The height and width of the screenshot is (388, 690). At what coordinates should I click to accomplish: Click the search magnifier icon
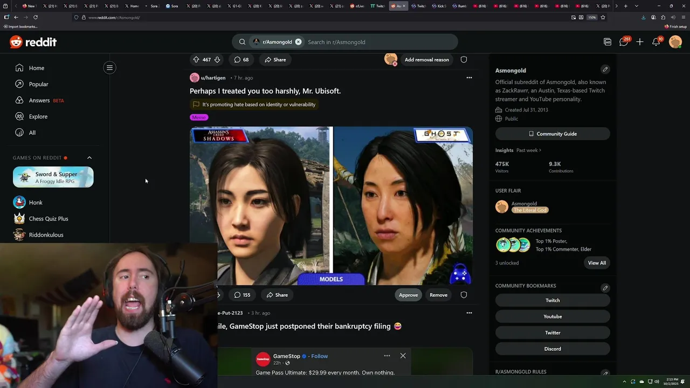[x=242, y=42]
